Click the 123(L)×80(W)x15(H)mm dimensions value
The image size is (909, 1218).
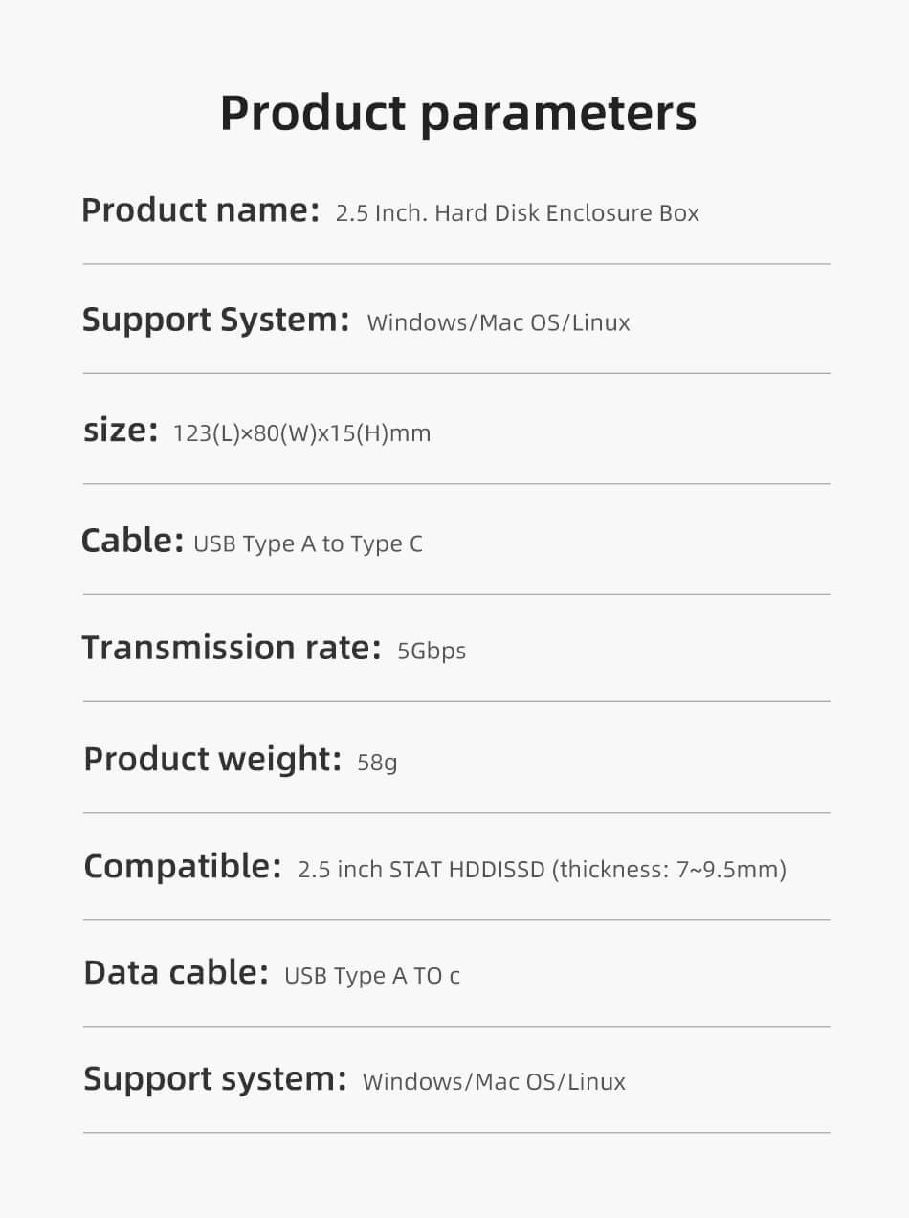click(301, 433)
